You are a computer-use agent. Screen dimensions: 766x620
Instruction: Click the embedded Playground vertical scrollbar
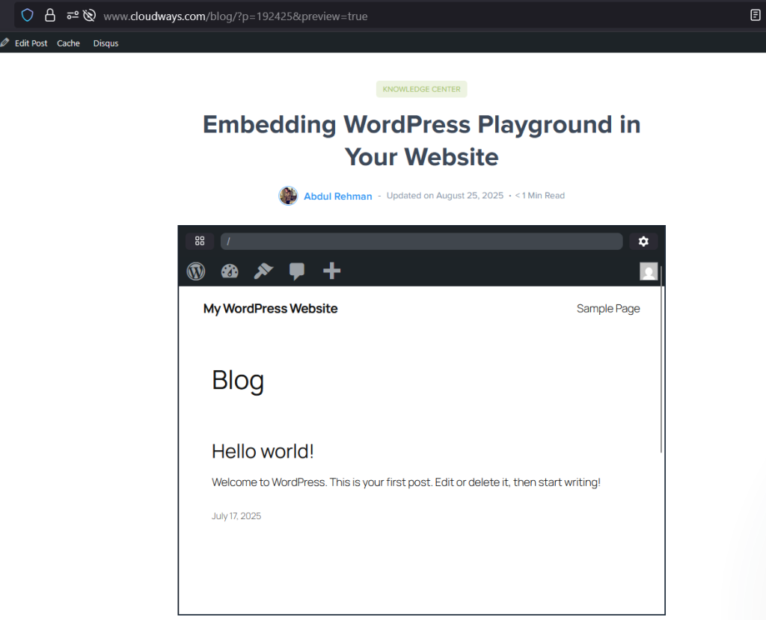(x=661, y=359)
